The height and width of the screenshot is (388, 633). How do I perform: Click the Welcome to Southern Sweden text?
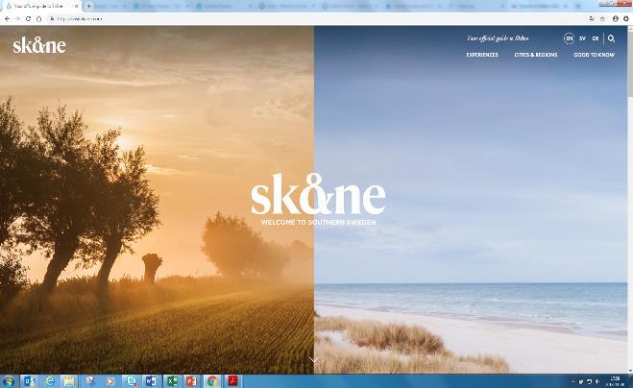[318, 222]
